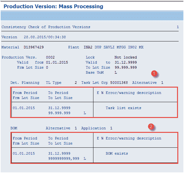This screenshot has height=173, width=184.
Task: Select header To Lot Size 99.999.999
Action: (126, 67)
